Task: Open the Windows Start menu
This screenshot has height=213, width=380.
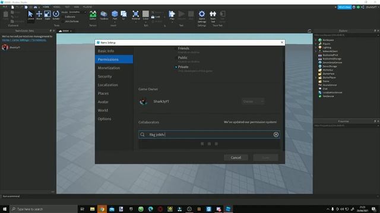Action: point(5,209)
